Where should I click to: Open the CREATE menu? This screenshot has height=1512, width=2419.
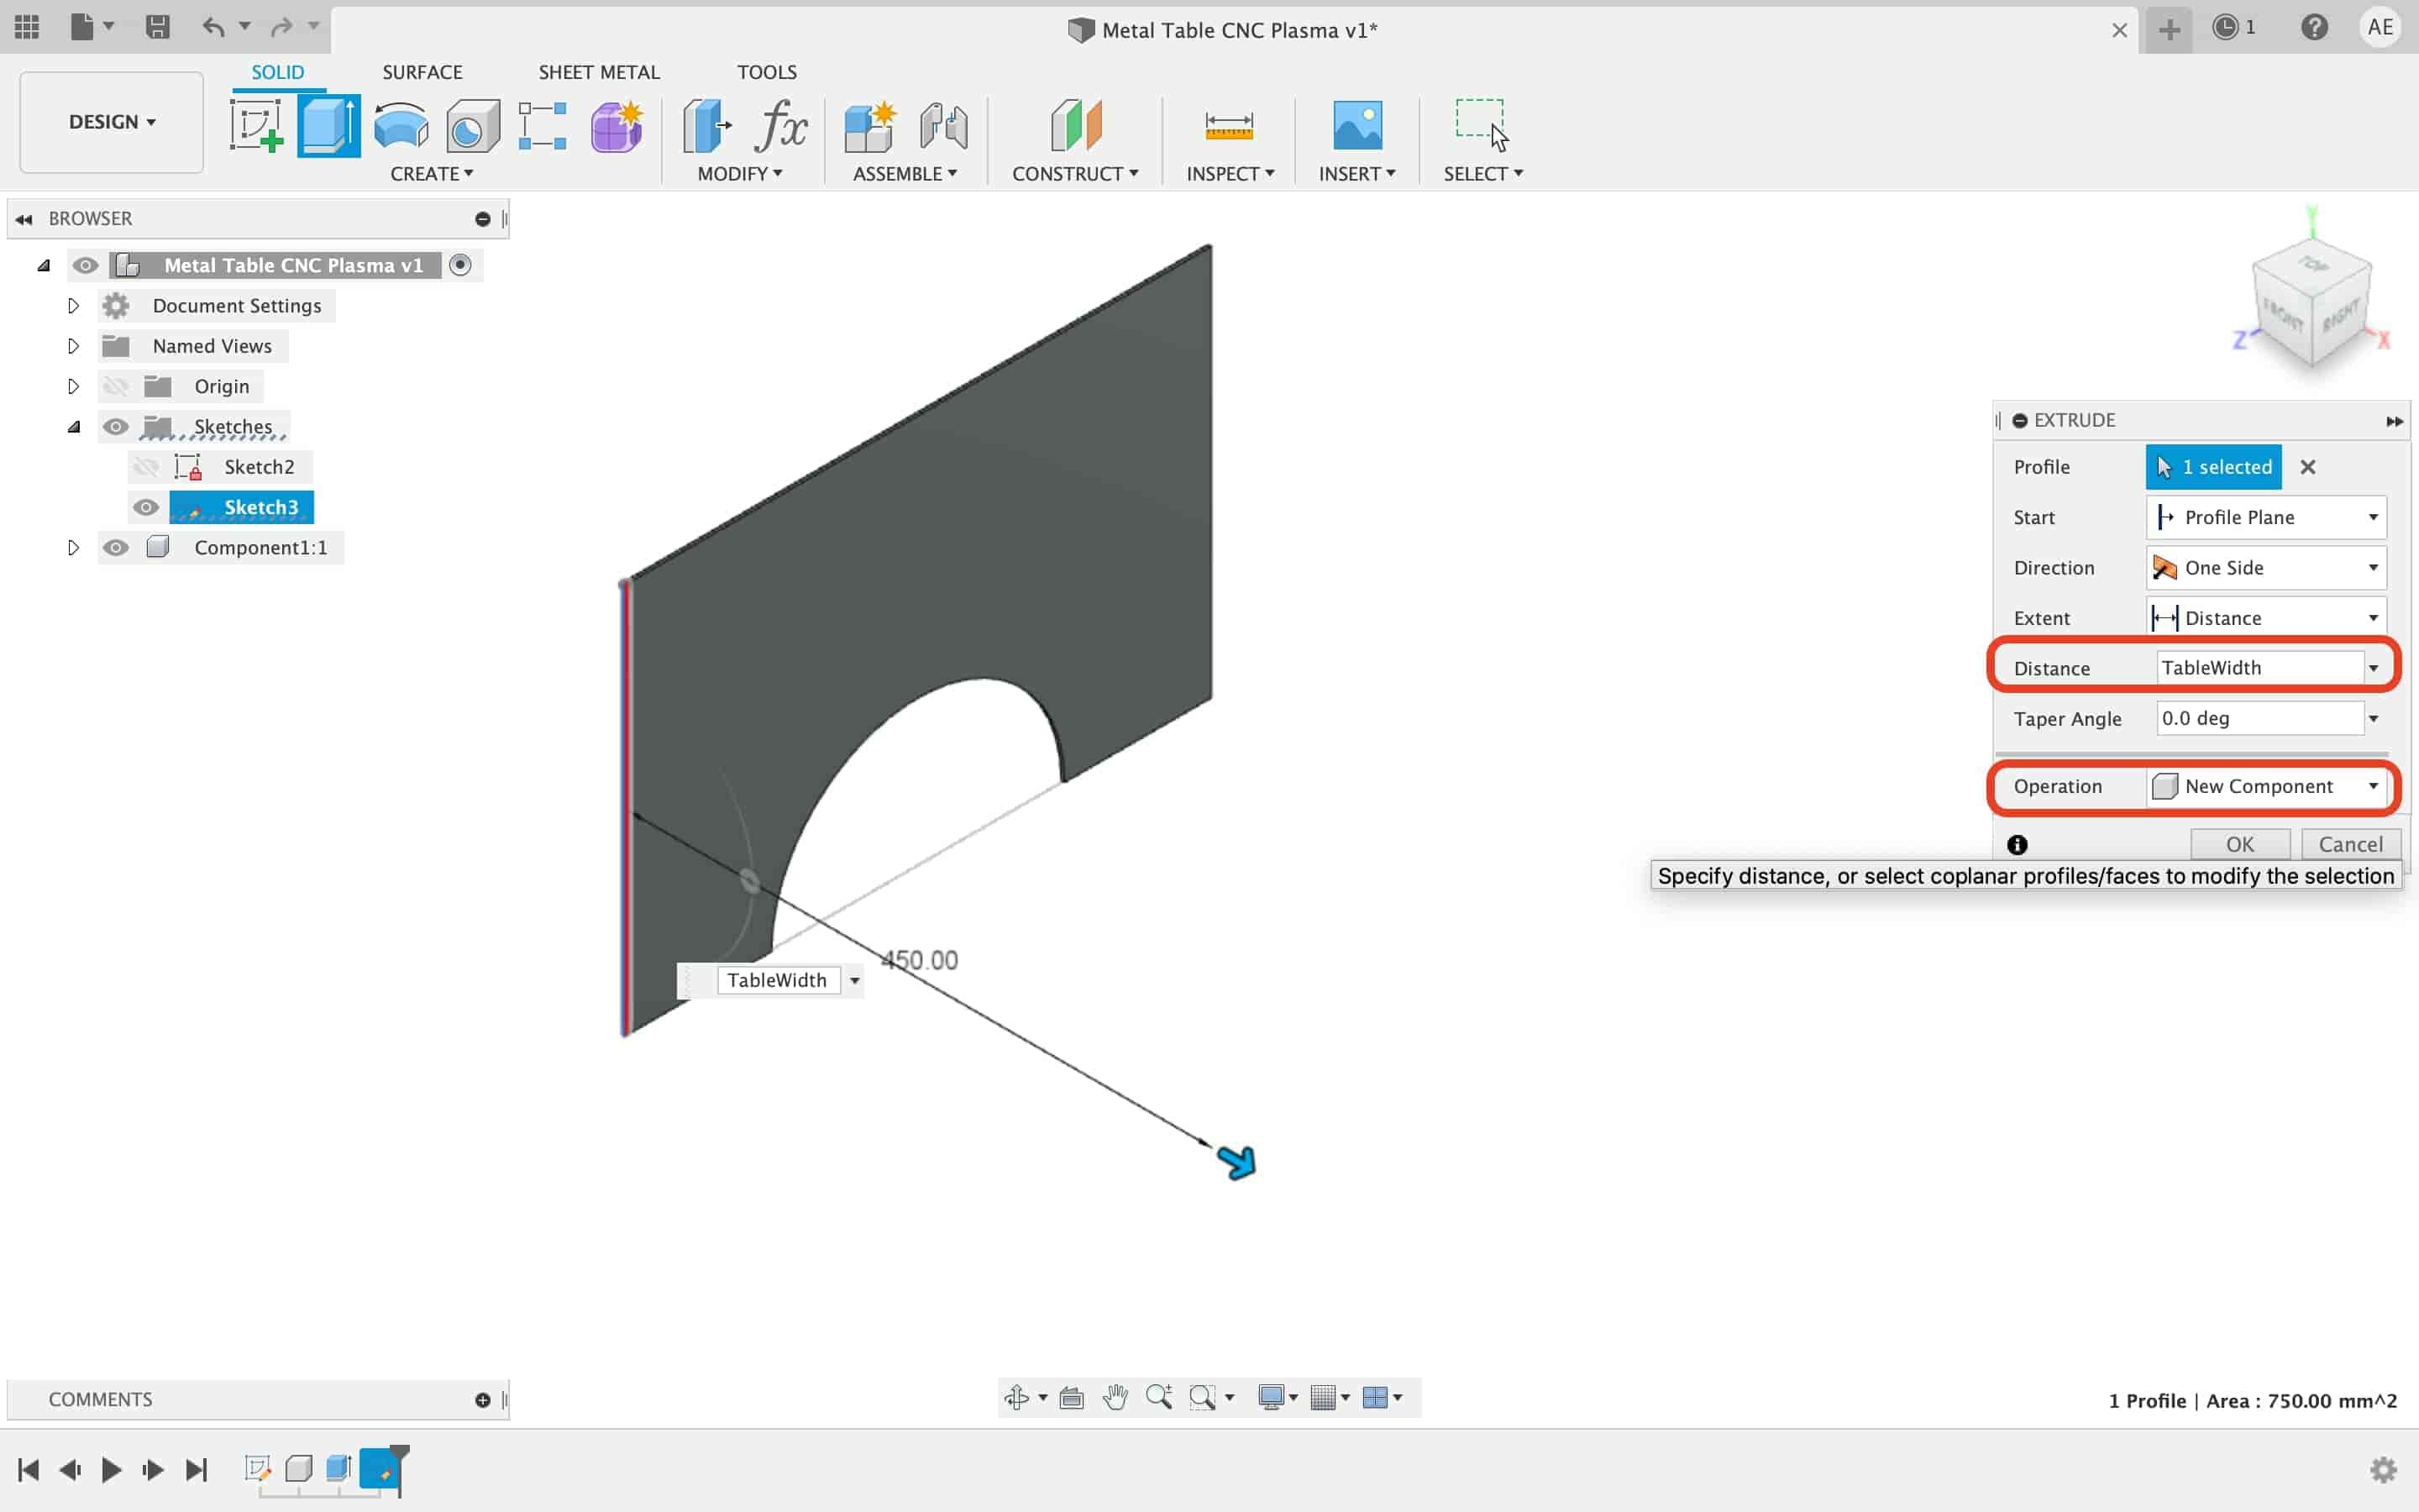(432, 174)
